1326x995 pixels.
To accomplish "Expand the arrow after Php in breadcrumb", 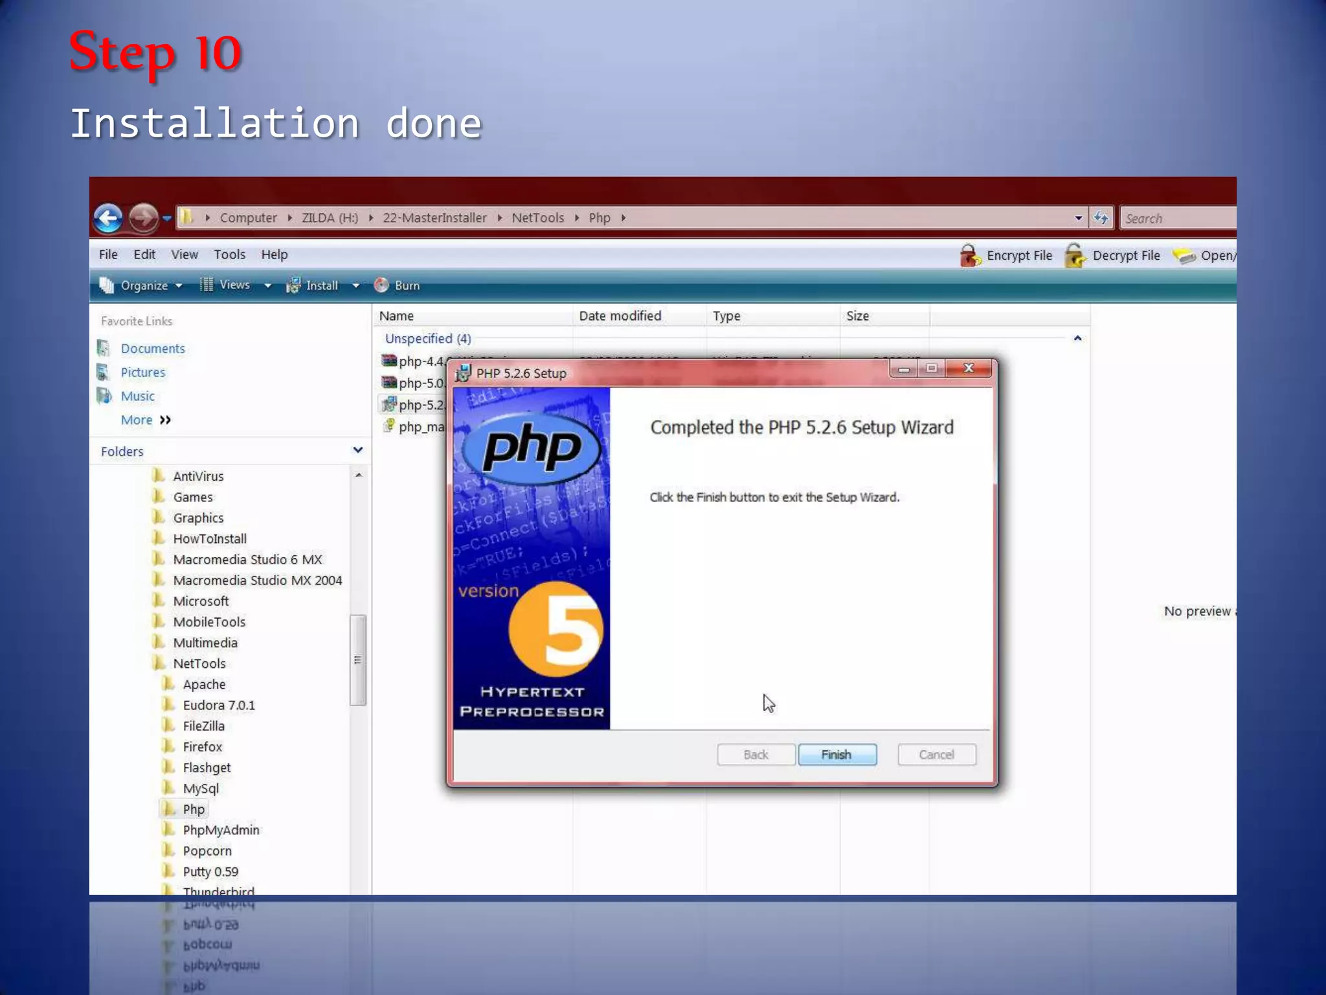I will coord(624,218).
